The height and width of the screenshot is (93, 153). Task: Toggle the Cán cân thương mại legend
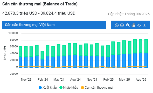tap(97, 88)
